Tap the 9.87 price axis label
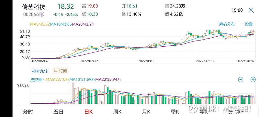Viewport: 259px width, 117px height. pyautogui.click(x=26, y=57)
